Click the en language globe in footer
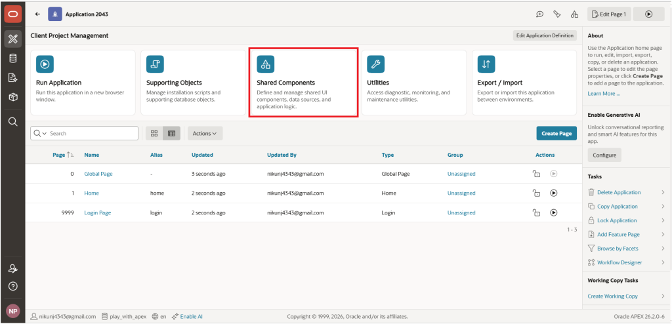Screen dimensions: 672x324 pos(159,316)
